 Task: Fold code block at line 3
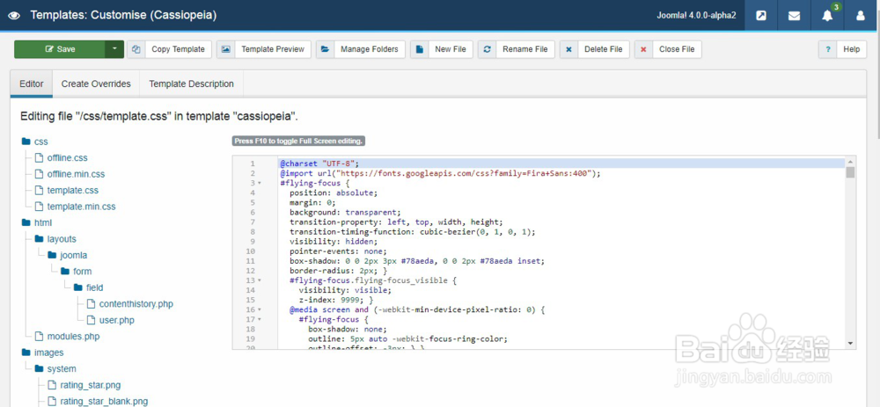coord(260,184)
